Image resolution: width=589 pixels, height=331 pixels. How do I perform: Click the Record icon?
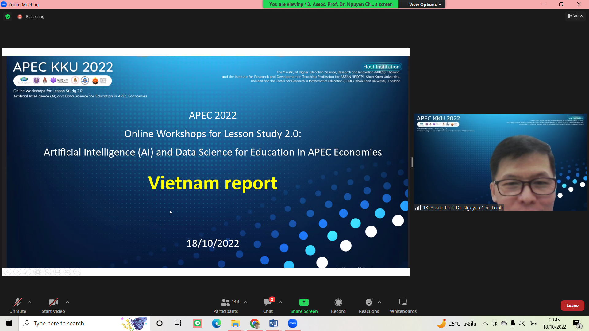coord(338,302)
